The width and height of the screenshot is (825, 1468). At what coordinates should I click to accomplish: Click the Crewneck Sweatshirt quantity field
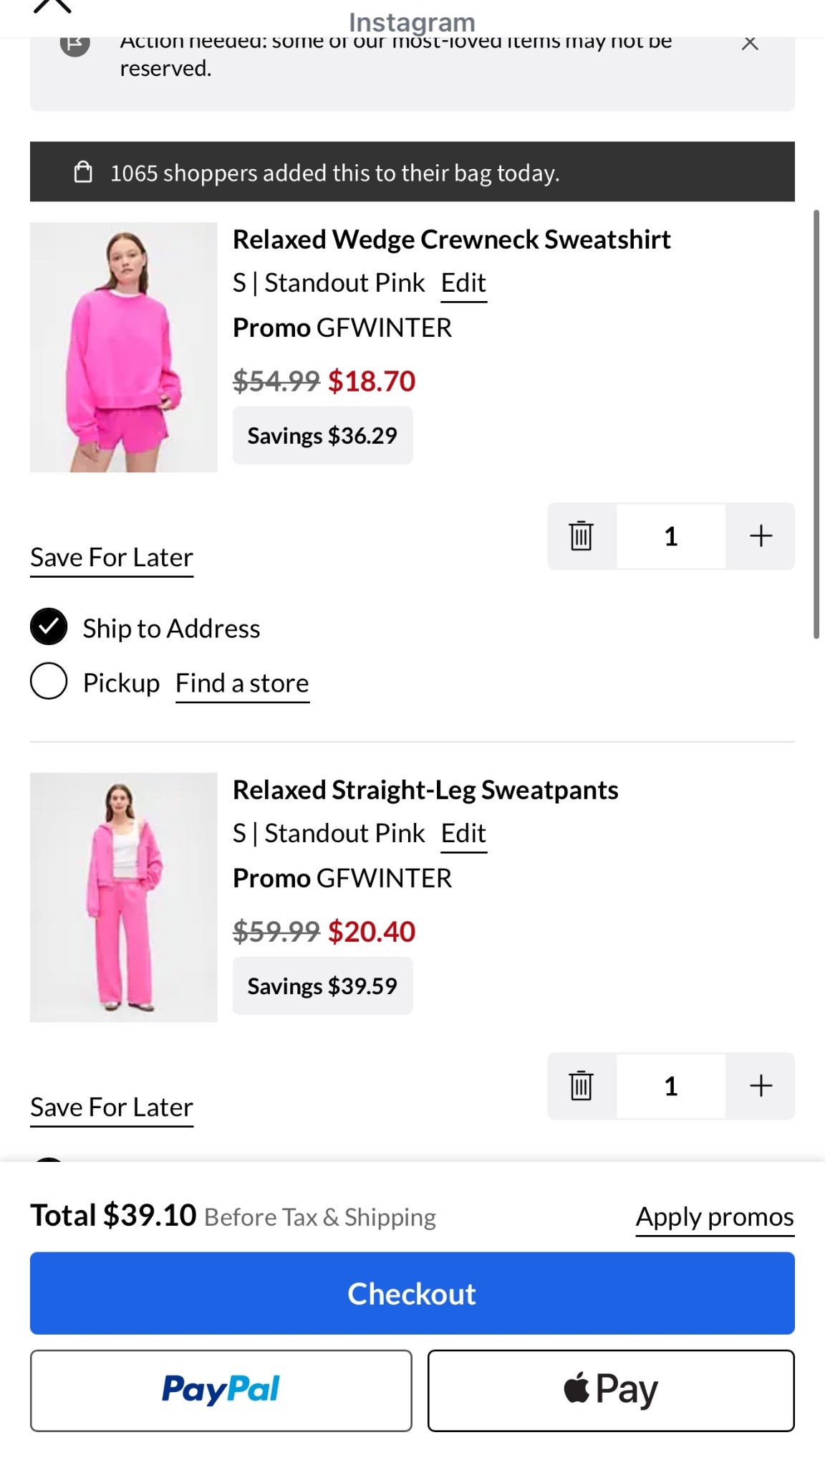tap(671, 536)
